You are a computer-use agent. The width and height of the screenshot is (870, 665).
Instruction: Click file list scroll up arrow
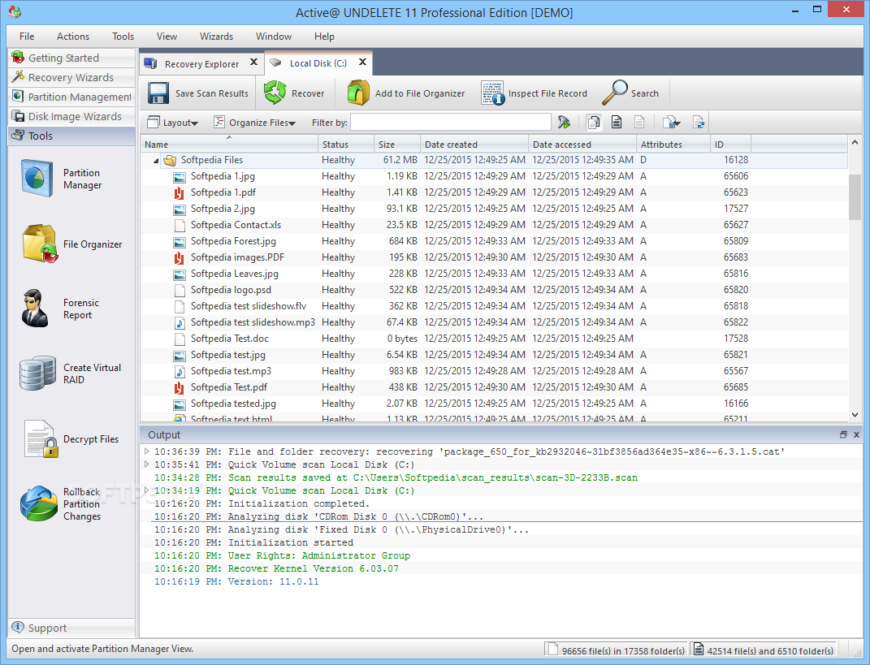855,143
